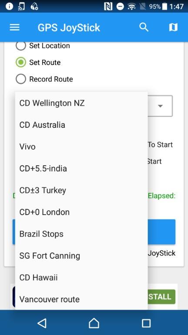Screen dimensions: 188x335
Task: Select the Brazil Stops route
Action: click(81, 234)
